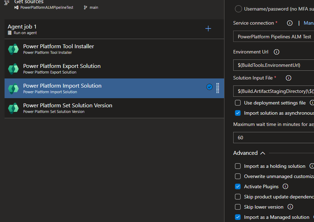Click the branch icon next to main
The width and height of the screenshot is (314, 222).
[x=85, y=7]
